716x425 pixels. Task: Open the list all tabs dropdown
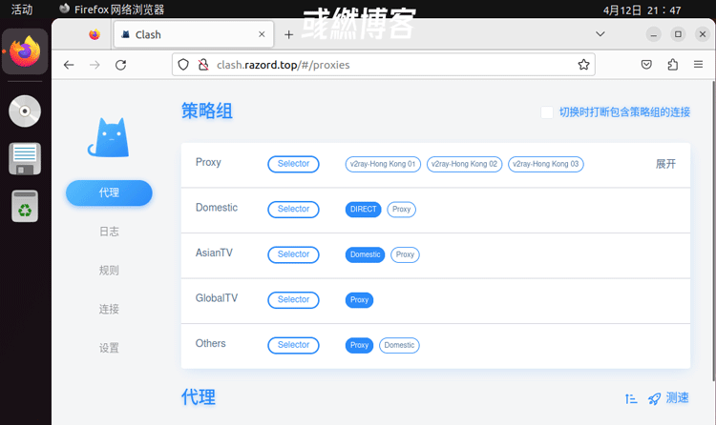coord(600,33)
